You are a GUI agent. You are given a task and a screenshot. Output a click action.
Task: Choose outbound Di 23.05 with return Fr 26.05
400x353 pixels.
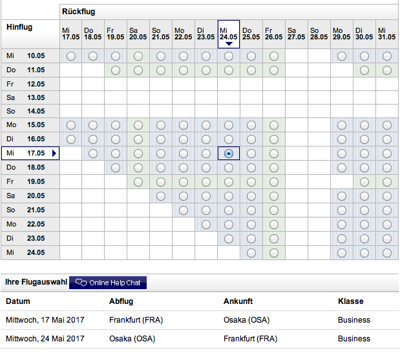[274, 238]
